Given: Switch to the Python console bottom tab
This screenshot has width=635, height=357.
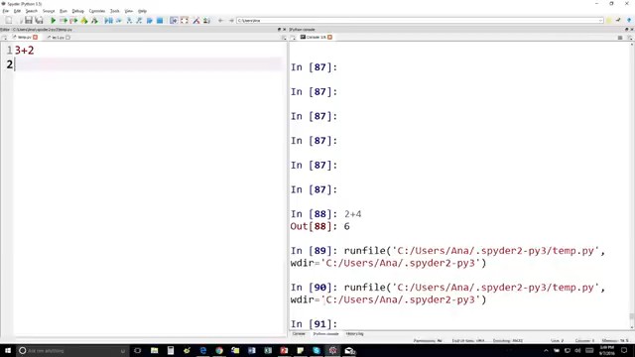Looking at the screenshot, I should pos(325,334).
